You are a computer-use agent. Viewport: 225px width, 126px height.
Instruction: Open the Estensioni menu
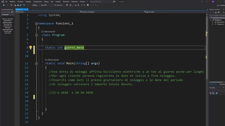[74, 1]
